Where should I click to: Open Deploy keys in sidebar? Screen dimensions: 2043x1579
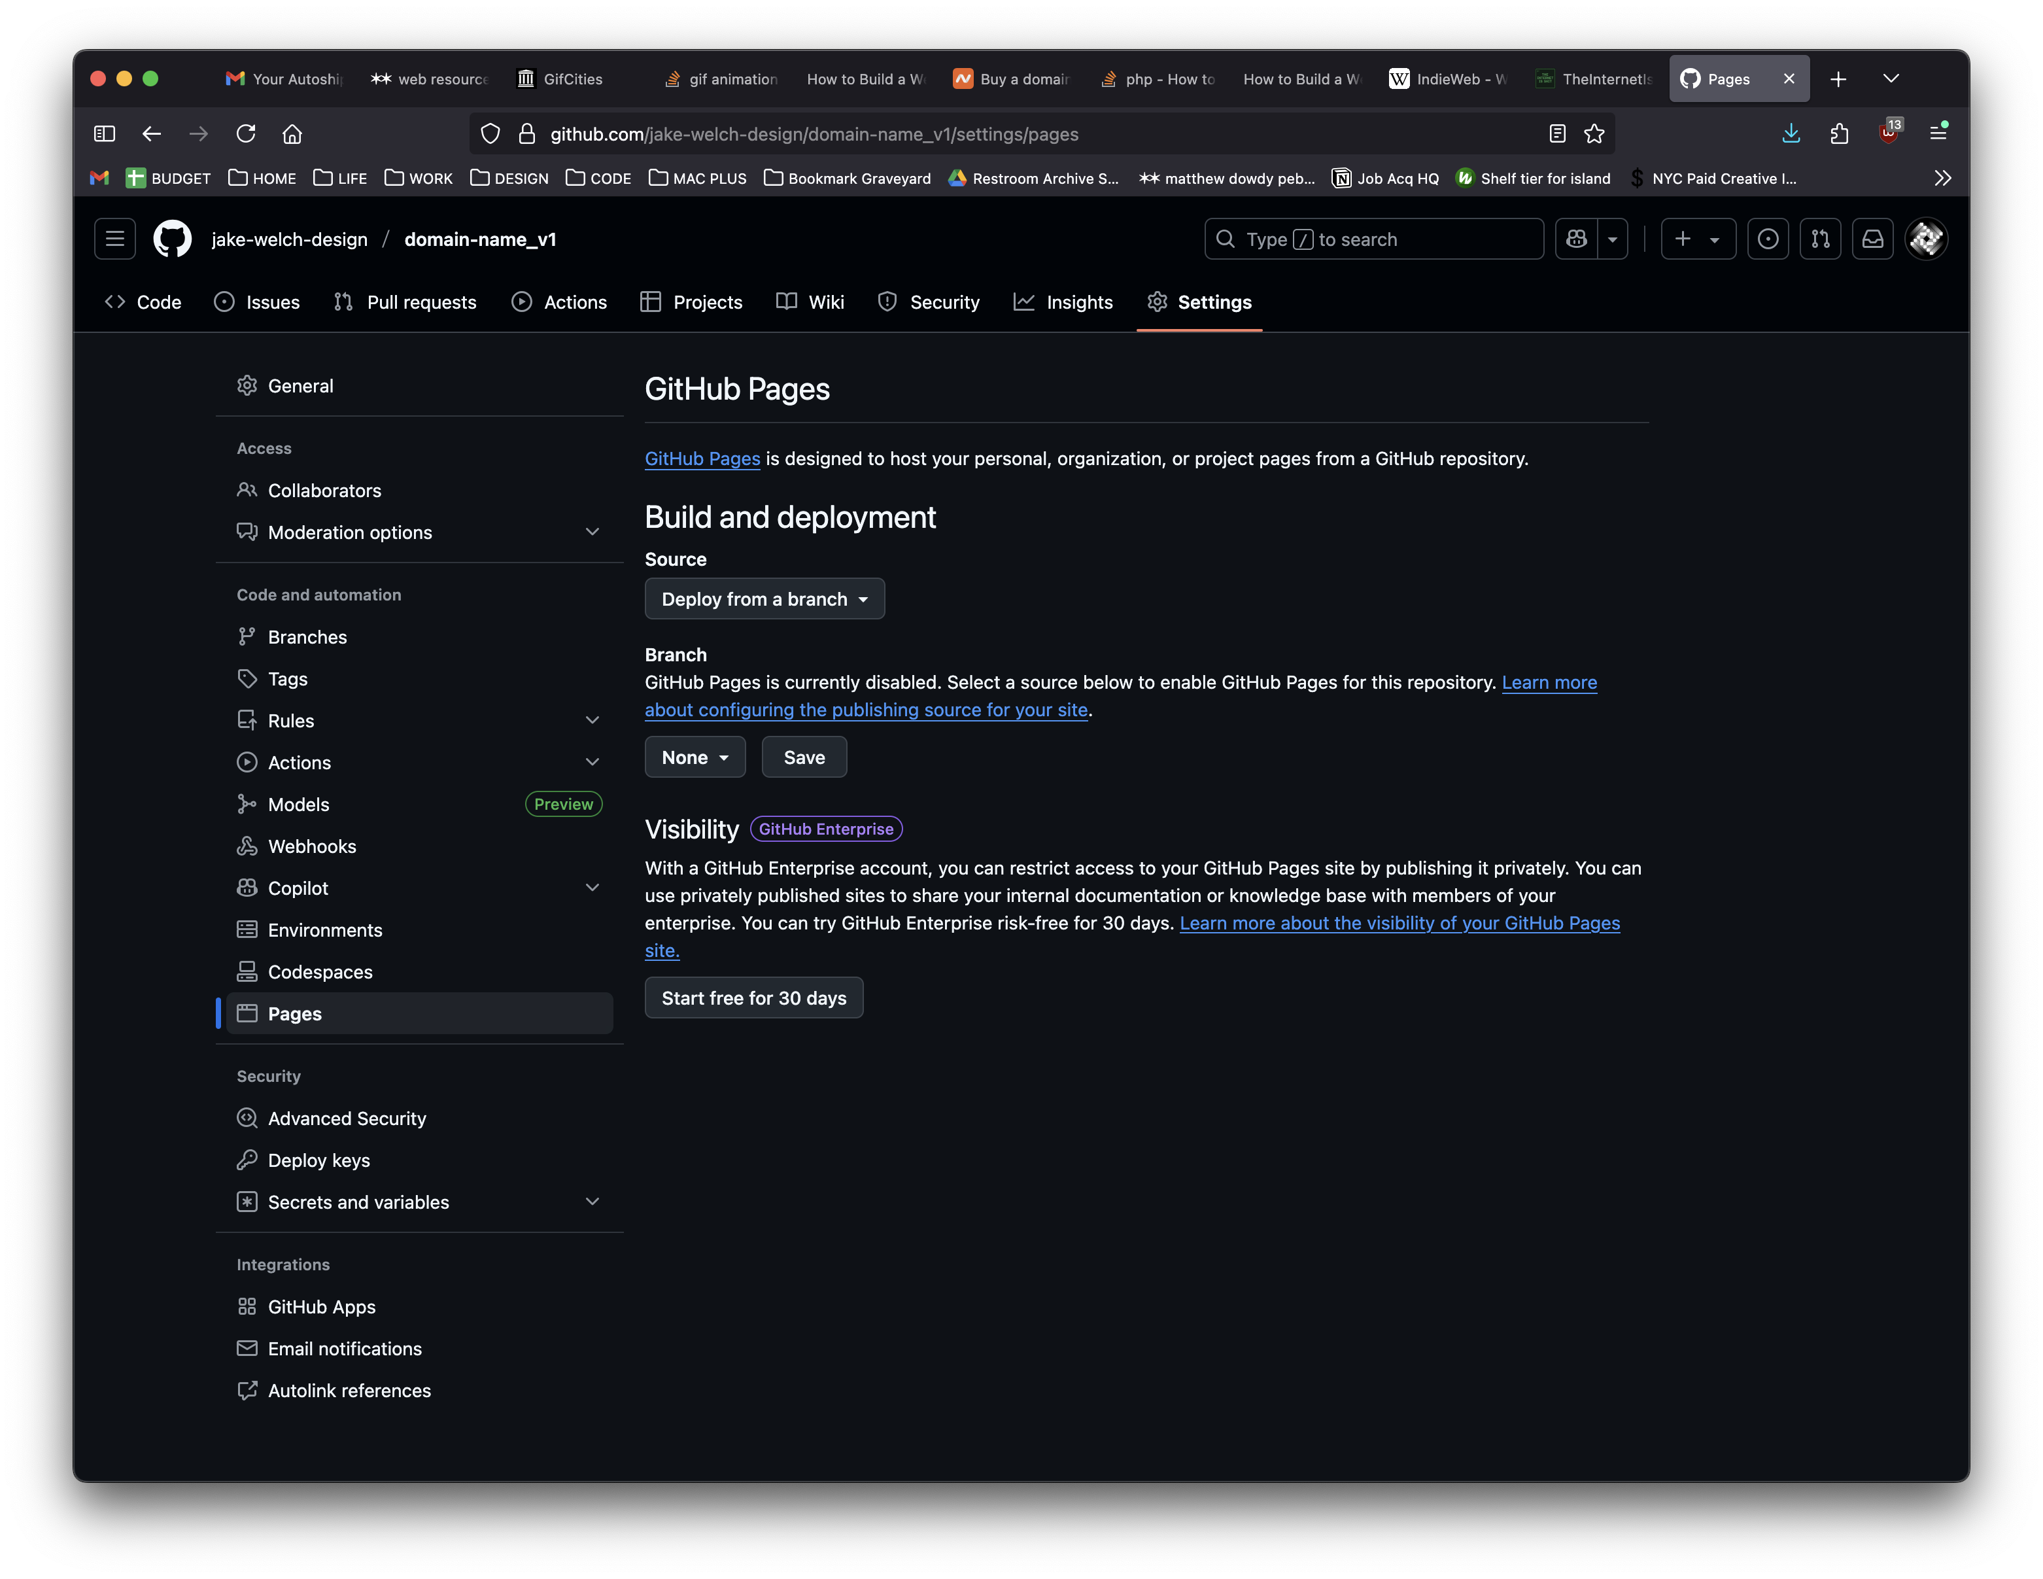(x=419, y=1160)
